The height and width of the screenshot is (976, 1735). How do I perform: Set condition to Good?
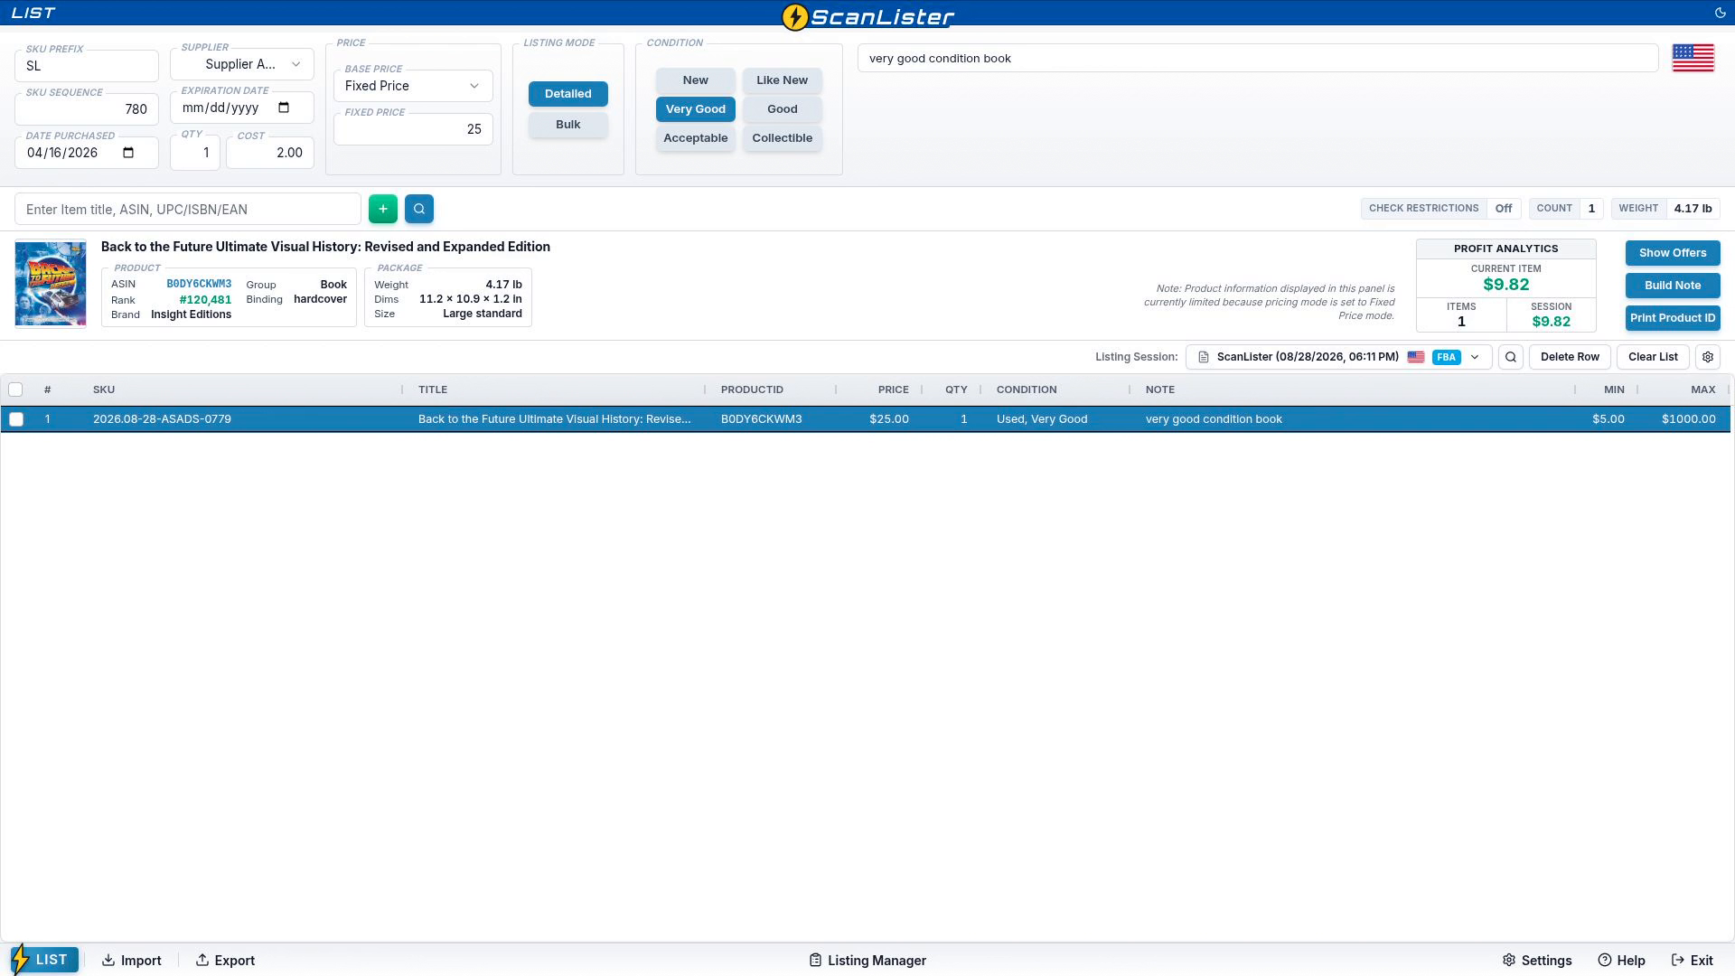[783, 109]
